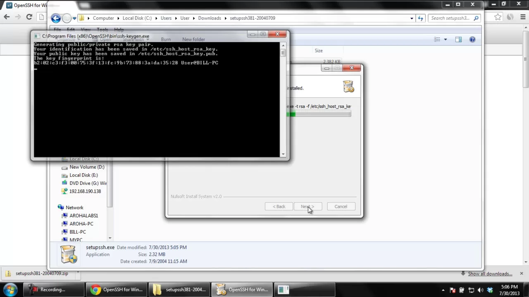
Task: Click setupssh.exe file name in details pane
Action: click(100, 247)
